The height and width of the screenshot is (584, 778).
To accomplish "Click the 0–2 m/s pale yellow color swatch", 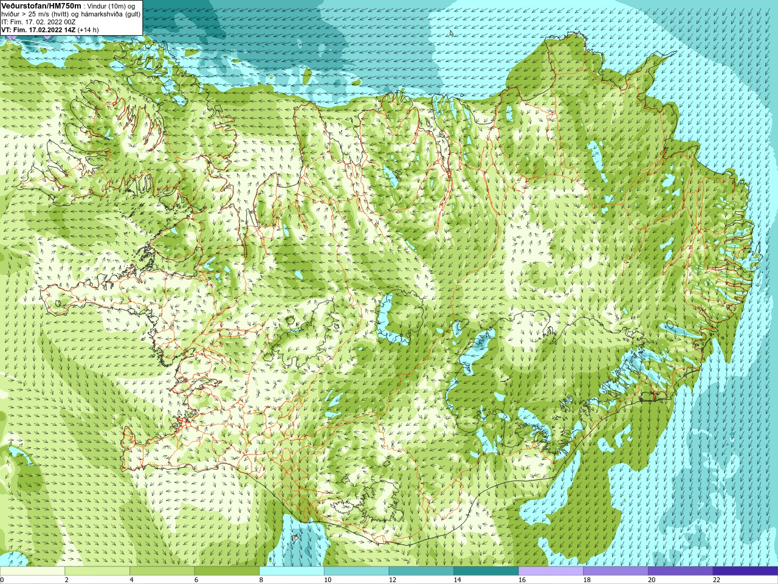I will tap(32, 571).
